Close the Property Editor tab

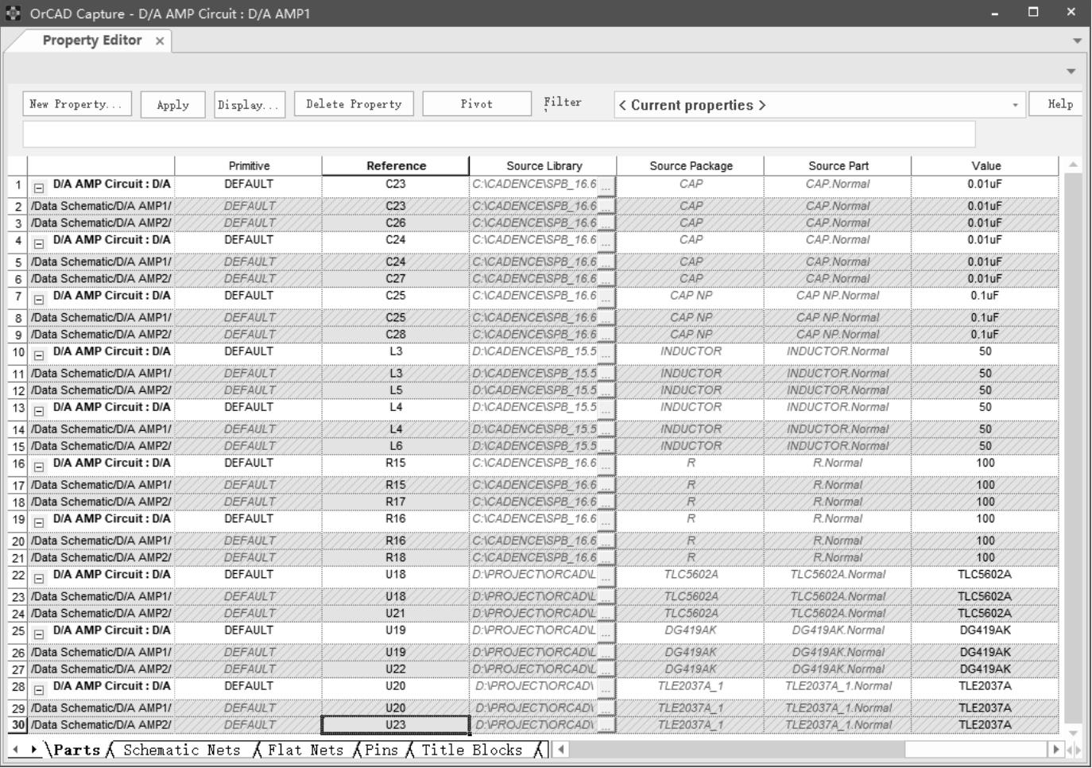click(160, 41)
